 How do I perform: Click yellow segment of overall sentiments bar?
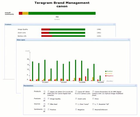tap(25, 13)
